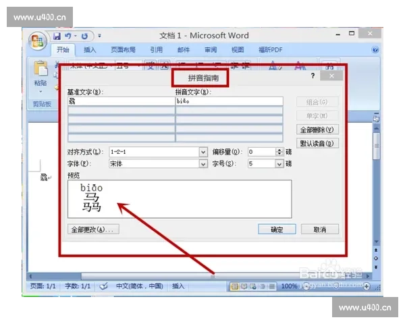This screenshot has height=324, width=405.
Task: Click the Undo arrow icon
Action: point(68,36)
